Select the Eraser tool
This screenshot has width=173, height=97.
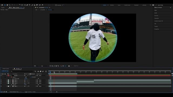(37, 5)
